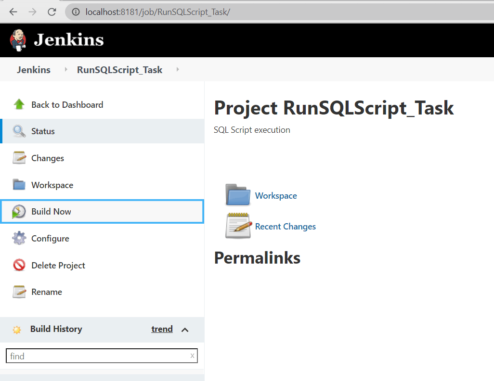Trigger Build Now from the sidebar
494x381 pixels.
(x=102, y=212)
